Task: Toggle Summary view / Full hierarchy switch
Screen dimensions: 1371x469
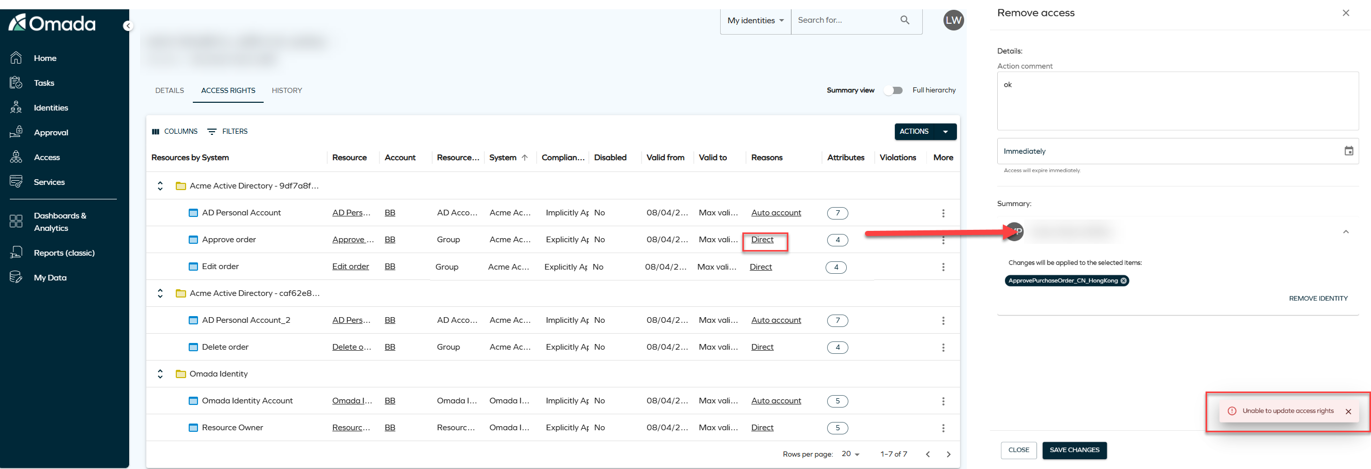Action: click(894, 90)
